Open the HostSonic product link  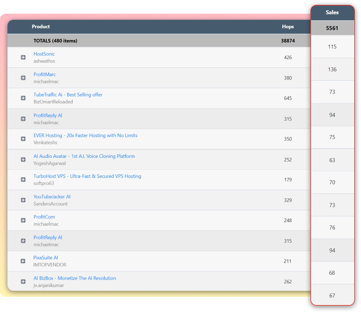(x=44, y=54)
